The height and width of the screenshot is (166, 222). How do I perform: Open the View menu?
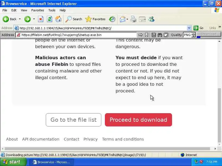tap(24, 10)
